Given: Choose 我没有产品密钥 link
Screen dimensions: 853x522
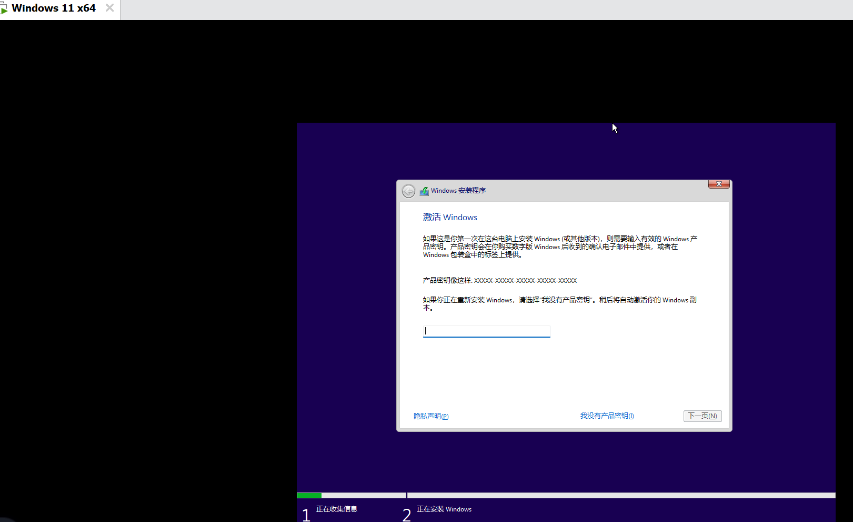Looking at the screenshot, I should click(x=607, y=416).
